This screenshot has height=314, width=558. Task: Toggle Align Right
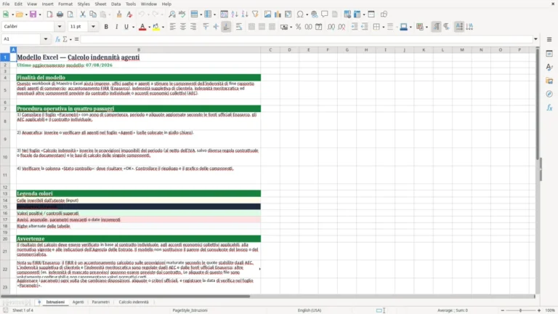coord(193,27)
